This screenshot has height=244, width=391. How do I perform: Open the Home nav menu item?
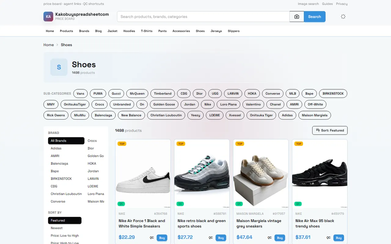(50, 31)
